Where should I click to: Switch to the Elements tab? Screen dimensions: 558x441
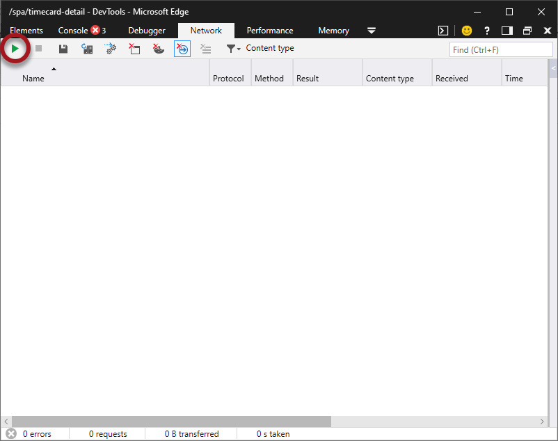tap(26, 31)
